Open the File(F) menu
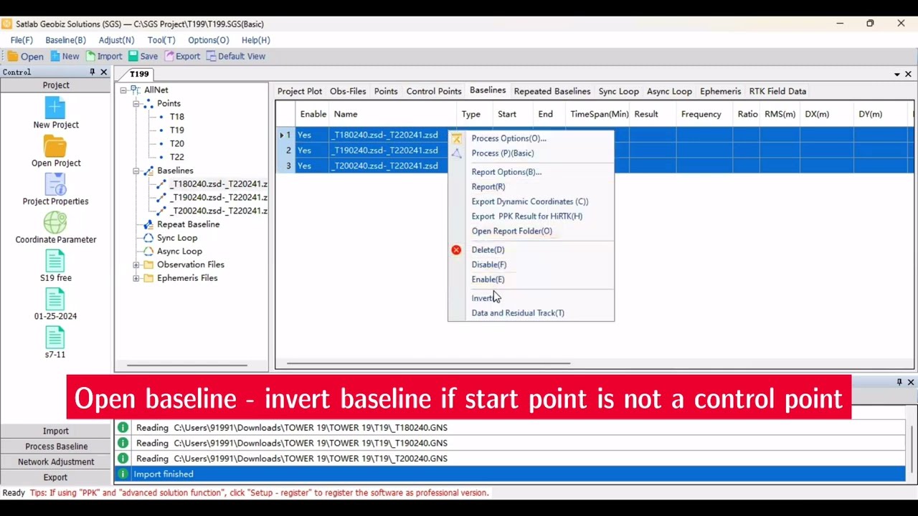918x516 pixels. (22, 40)
